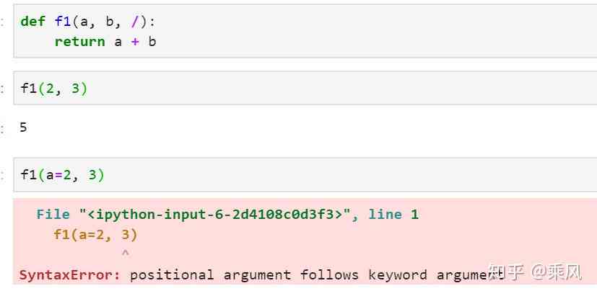Click the 'return' keyword in first cell

(x=79, y=42)
